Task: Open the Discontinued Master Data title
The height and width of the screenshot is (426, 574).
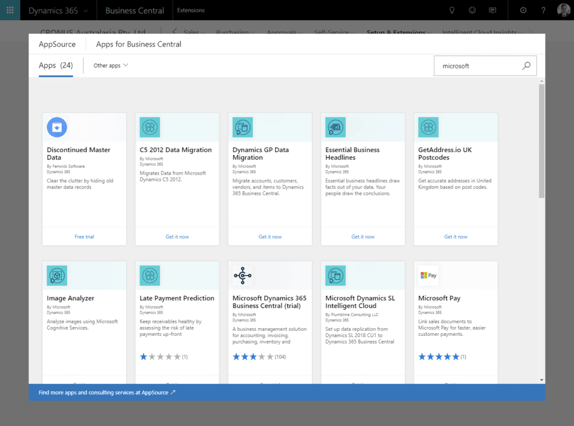Action: pos(78,153)
